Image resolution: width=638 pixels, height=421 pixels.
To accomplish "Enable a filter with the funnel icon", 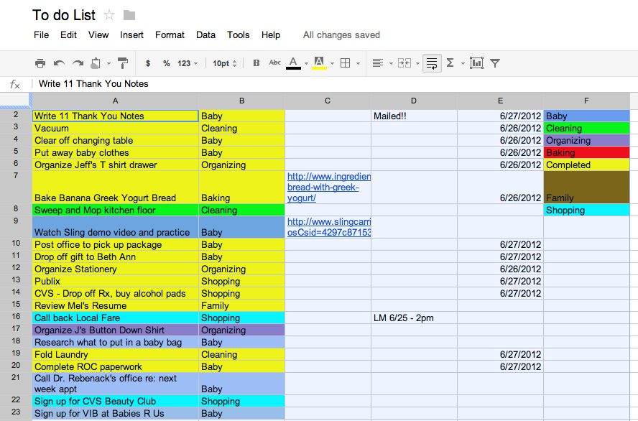I will (x=494, y=63).
